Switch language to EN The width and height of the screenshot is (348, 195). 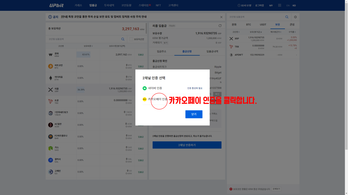(288, 5)
